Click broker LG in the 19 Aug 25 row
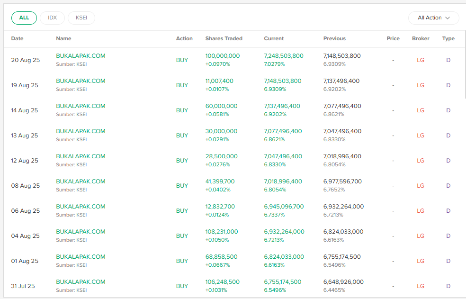The width and height of the screenshot is (466, 299). point(421,85)
